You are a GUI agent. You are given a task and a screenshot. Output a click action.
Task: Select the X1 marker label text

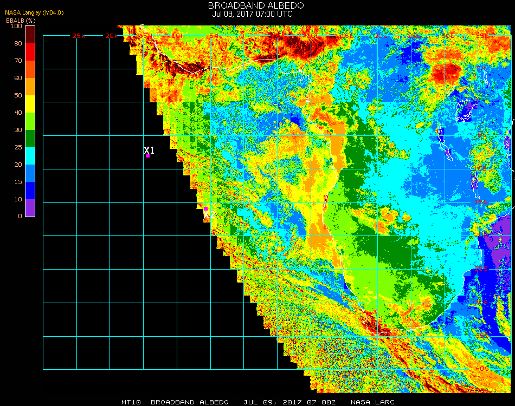pos(149,150)
